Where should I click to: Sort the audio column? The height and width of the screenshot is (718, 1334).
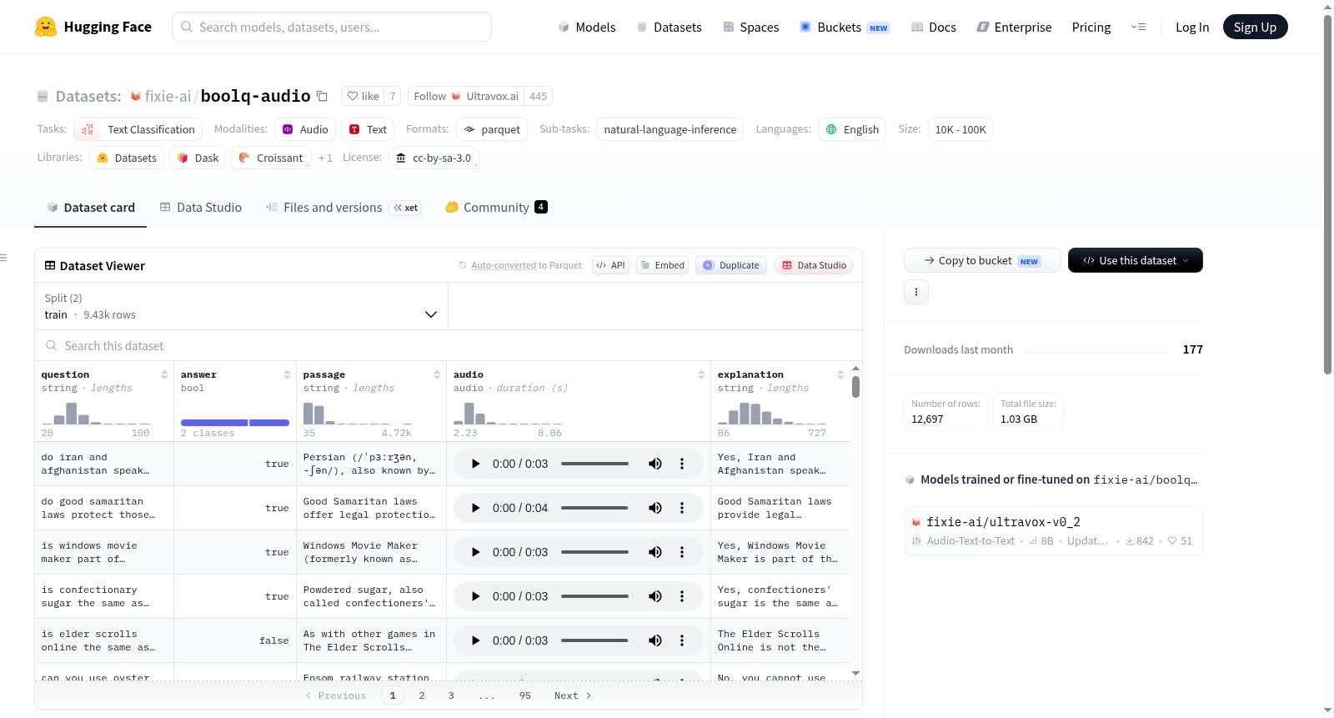tap(701, 374)
